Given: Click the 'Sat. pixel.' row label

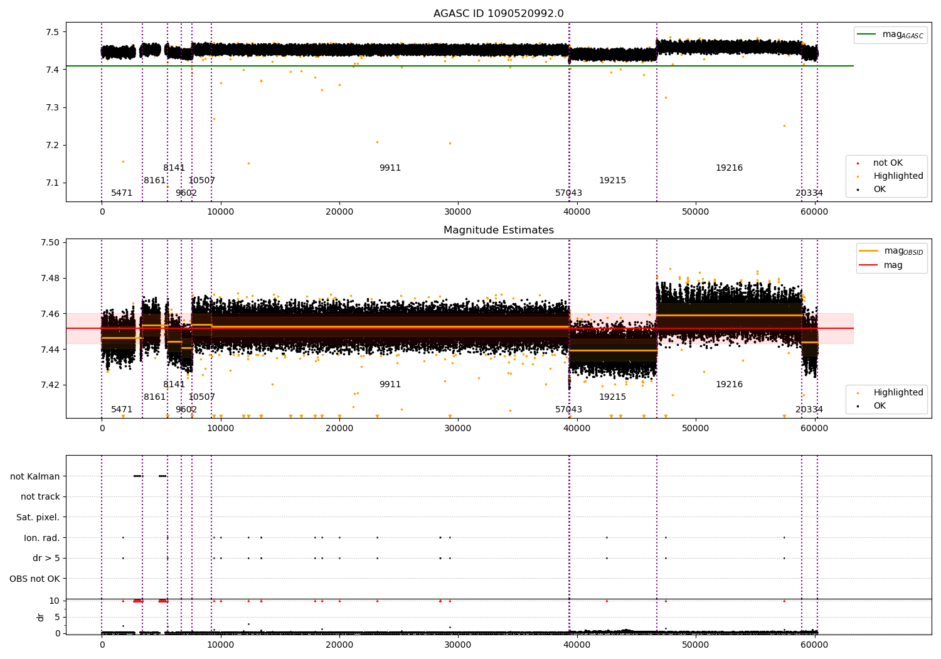Looking at the screenshot, I should (38, 518).
